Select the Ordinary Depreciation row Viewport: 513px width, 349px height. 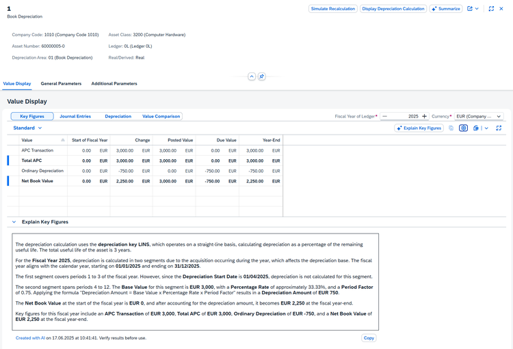point(145,171)
